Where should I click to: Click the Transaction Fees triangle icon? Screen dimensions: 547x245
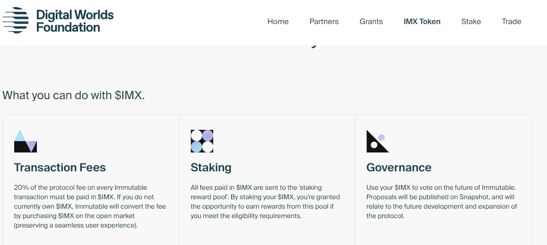pyautogui.click(x=26, y=141)
